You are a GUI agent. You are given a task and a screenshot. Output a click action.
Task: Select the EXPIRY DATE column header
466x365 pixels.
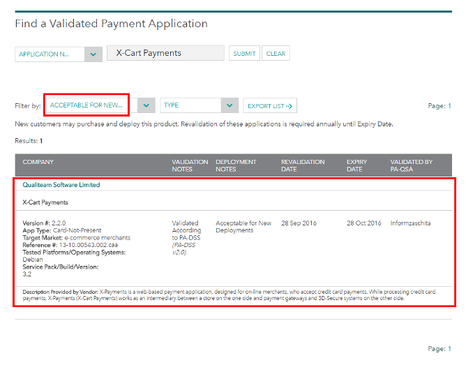[x=356, y=165]
